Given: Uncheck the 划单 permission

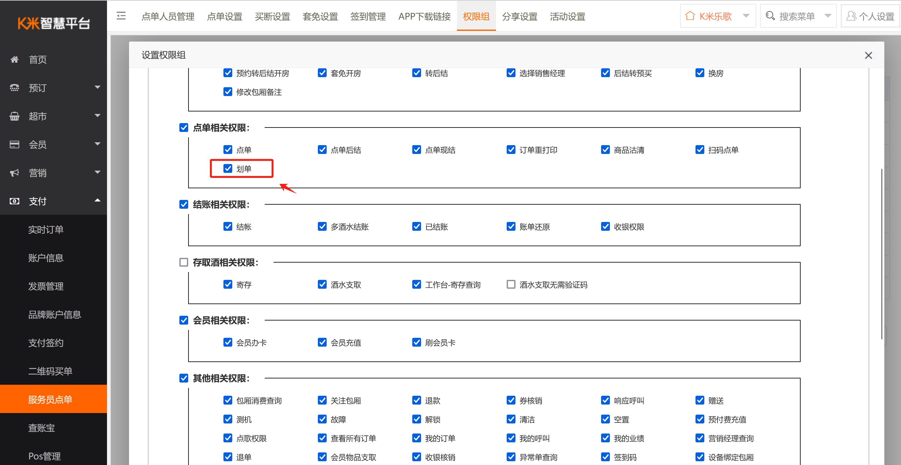Looking at the screenshot, I should (228, 169).
